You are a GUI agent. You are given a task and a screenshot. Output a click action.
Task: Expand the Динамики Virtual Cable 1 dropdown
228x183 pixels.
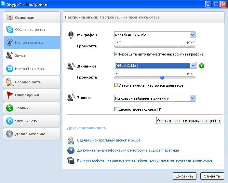pos(194,66)
